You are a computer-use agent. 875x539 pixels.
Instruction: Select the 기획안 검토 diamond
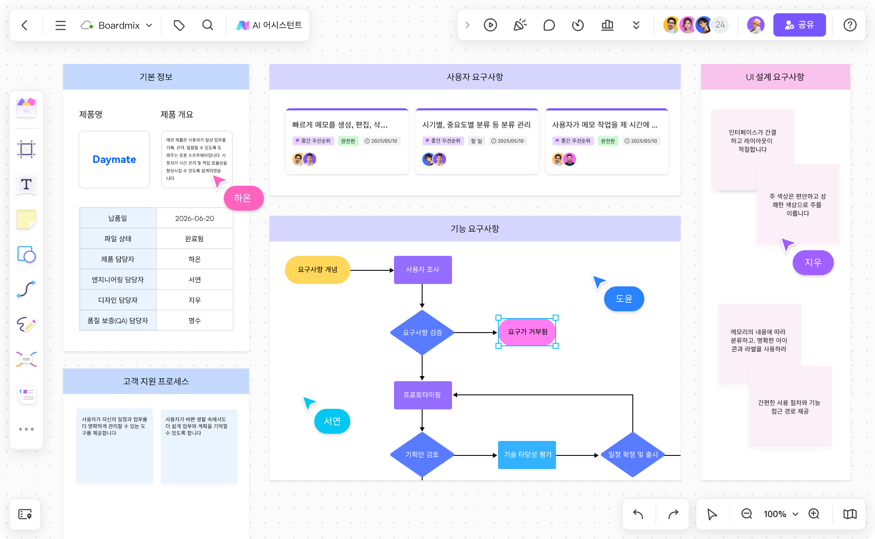click(x=423, y=455)
